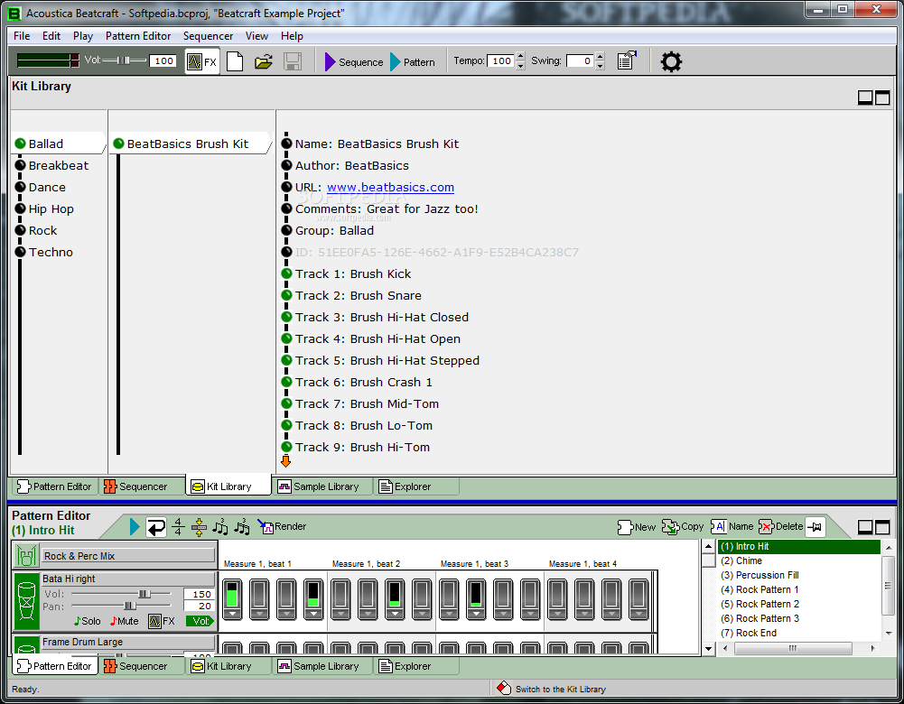Solo the Bata Hi right track

point(87,621)
